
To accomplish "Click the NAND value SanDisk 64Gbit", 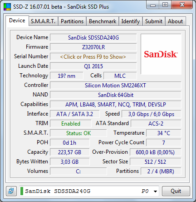I will point(116,95).
